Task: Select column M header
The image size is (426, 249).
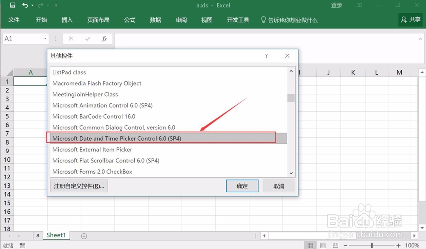Action: click(x=399, y=72)
